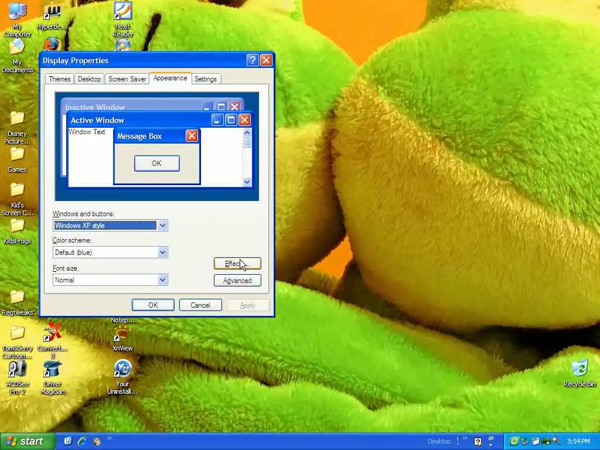
Task: Switch to the Themes tab
Action: point(59,79)
